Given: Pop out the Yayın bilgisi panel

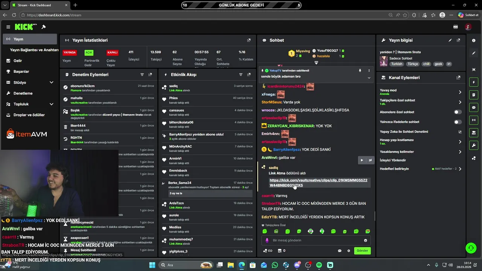Looking at the screenshot, I should [x=458, y=40].
